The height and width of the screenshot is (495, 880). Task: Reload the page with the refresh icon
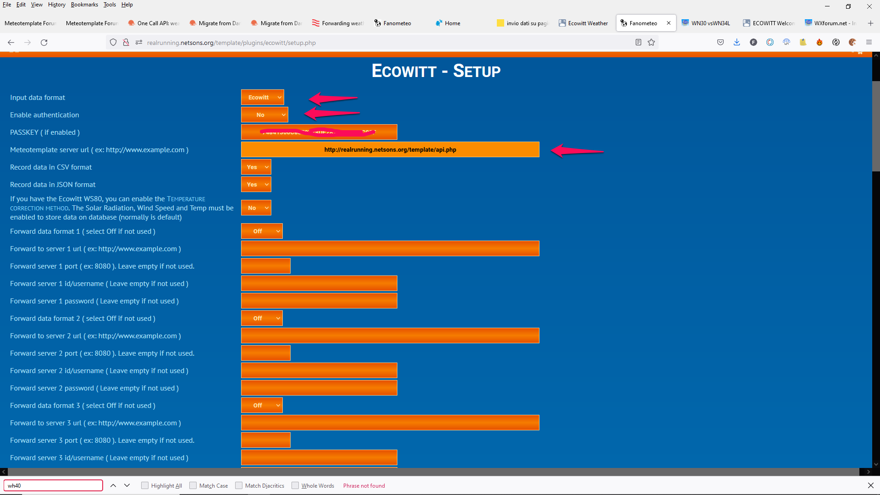(x=44, y=43)
